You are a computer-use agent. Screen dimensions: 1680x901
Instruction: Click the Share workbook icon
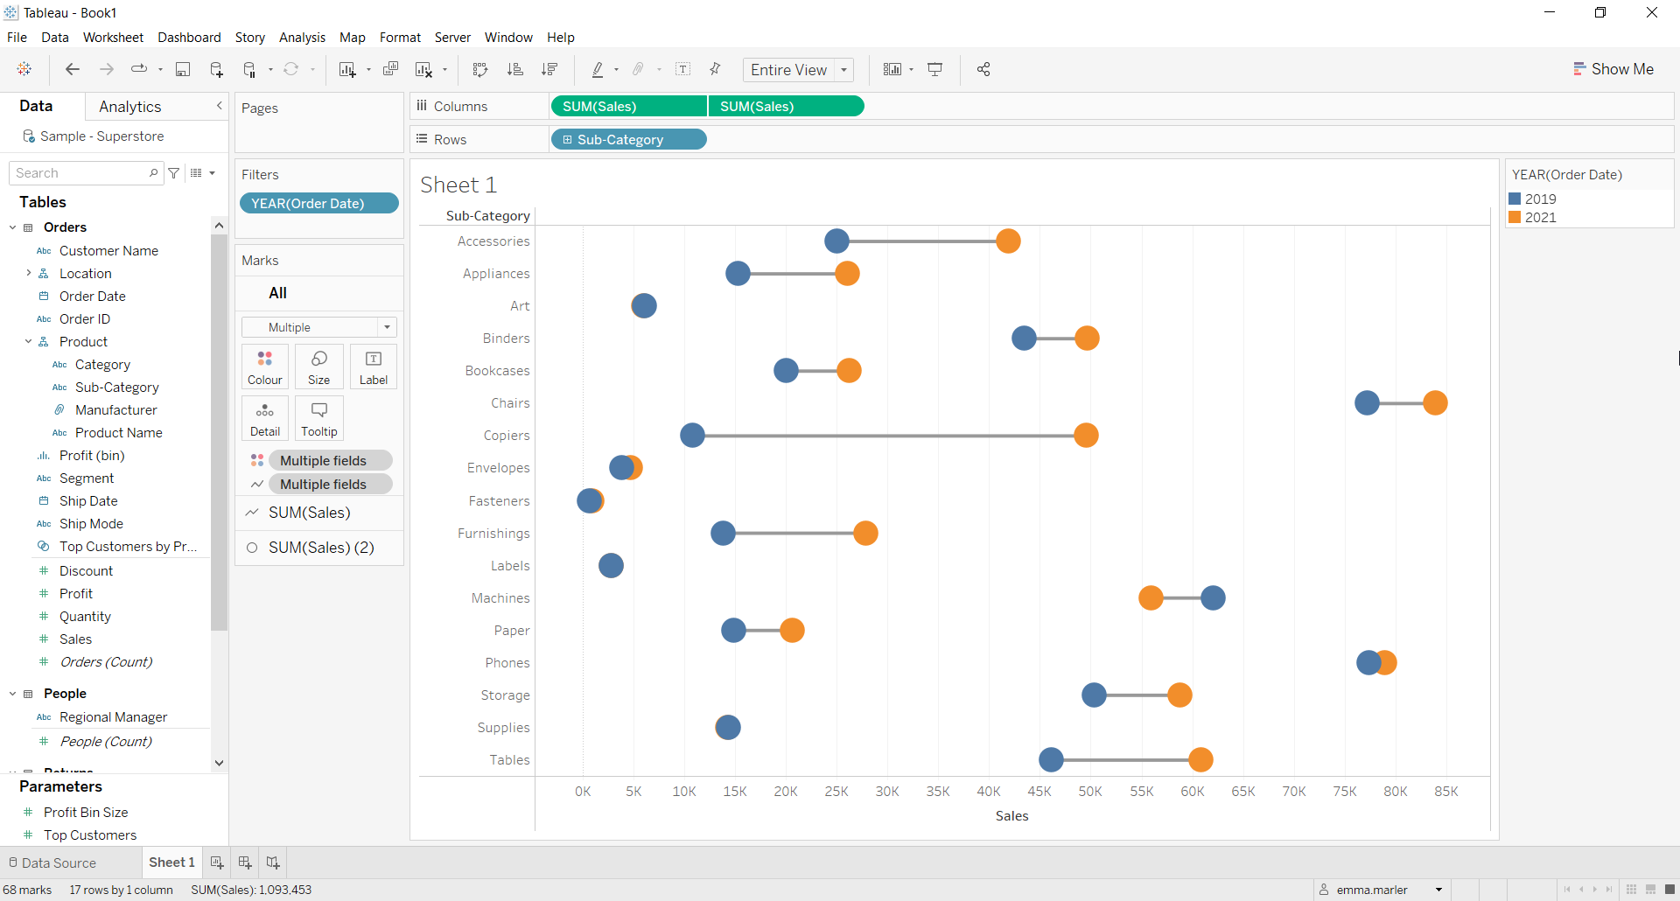983,70
